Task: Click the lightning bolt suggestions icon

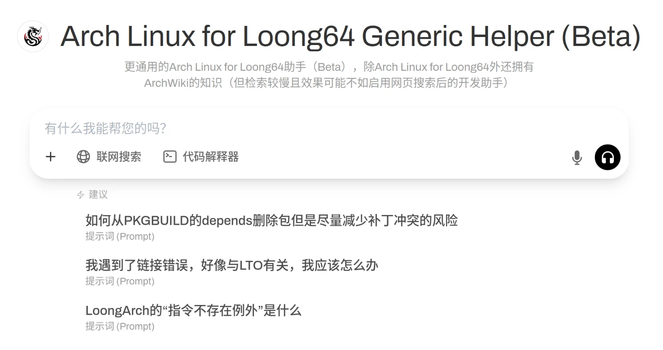Action: point(81,195)
